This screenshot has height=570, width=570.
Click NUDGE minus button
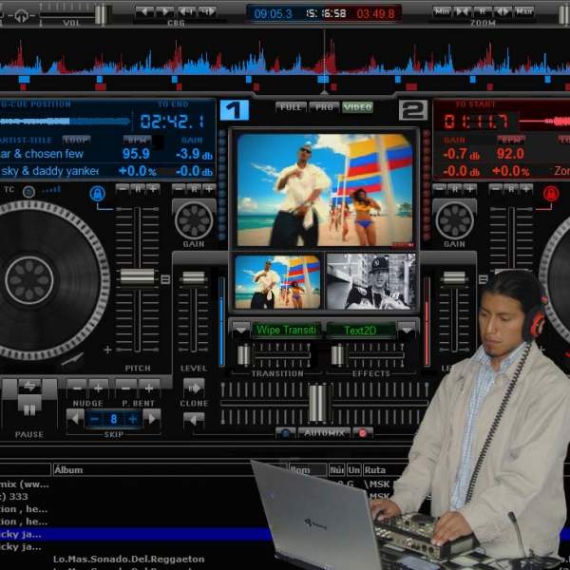(77, 389)
